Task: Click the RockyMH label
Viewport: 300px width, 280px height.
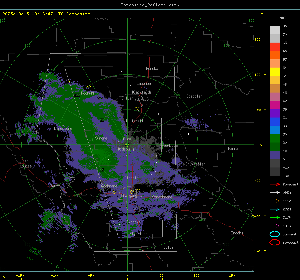Action: [88, 93]
